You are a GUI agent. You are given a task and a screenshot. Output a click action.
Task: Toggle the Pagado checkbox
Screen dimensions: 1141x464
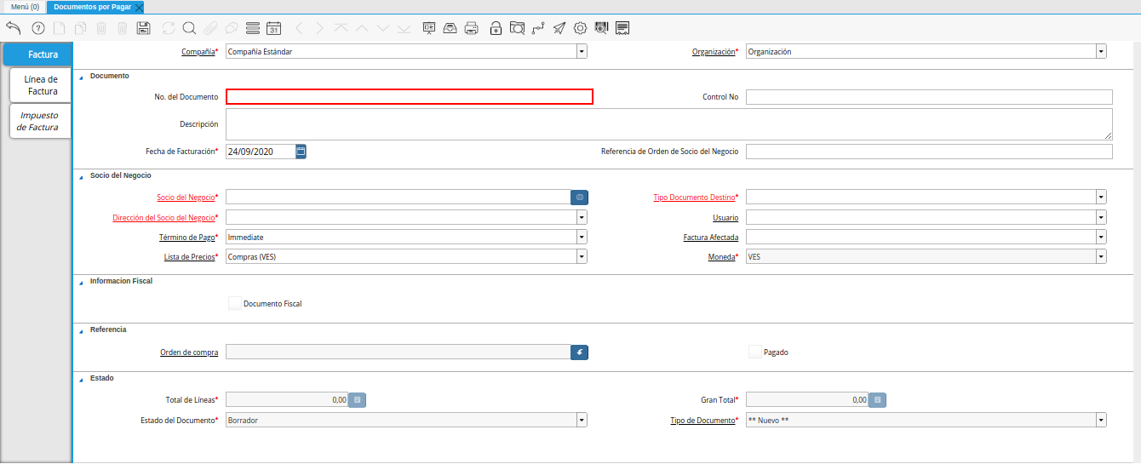coord(754,352)
